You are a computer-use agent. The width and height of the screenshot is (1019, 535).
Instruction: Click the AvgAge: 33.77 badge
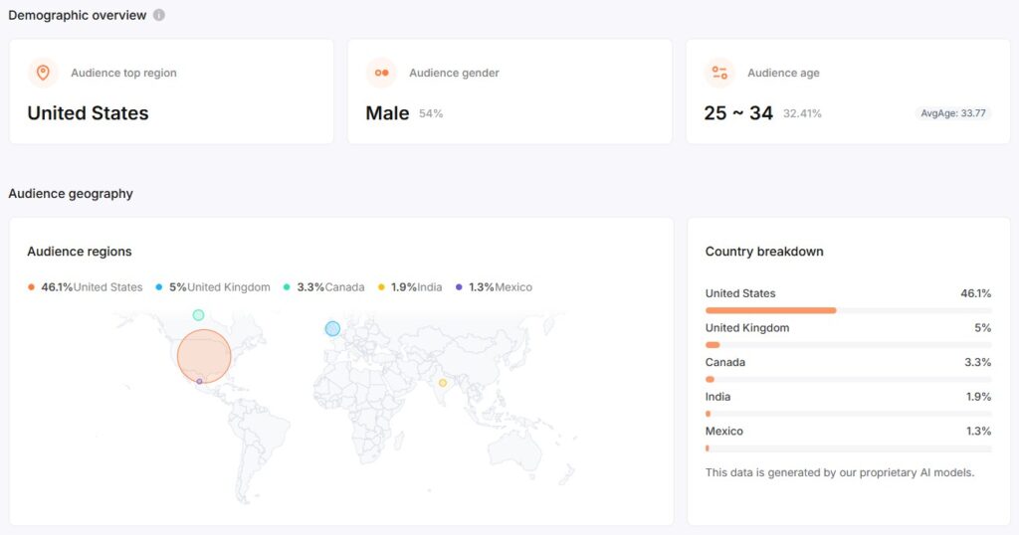coord(953,113)
